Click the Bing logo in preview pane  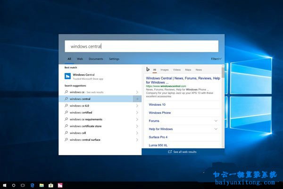coord(148,69)
